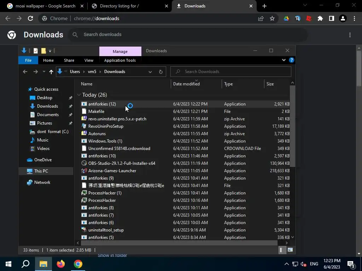Screen dimensions: 362x271
Task: Select the Makefile file
Action: click(184, 111)
